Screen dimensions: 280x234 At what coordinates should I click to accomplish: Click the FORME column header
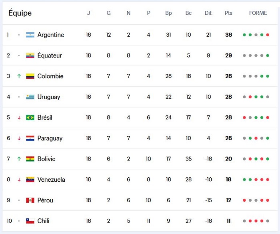258,13
